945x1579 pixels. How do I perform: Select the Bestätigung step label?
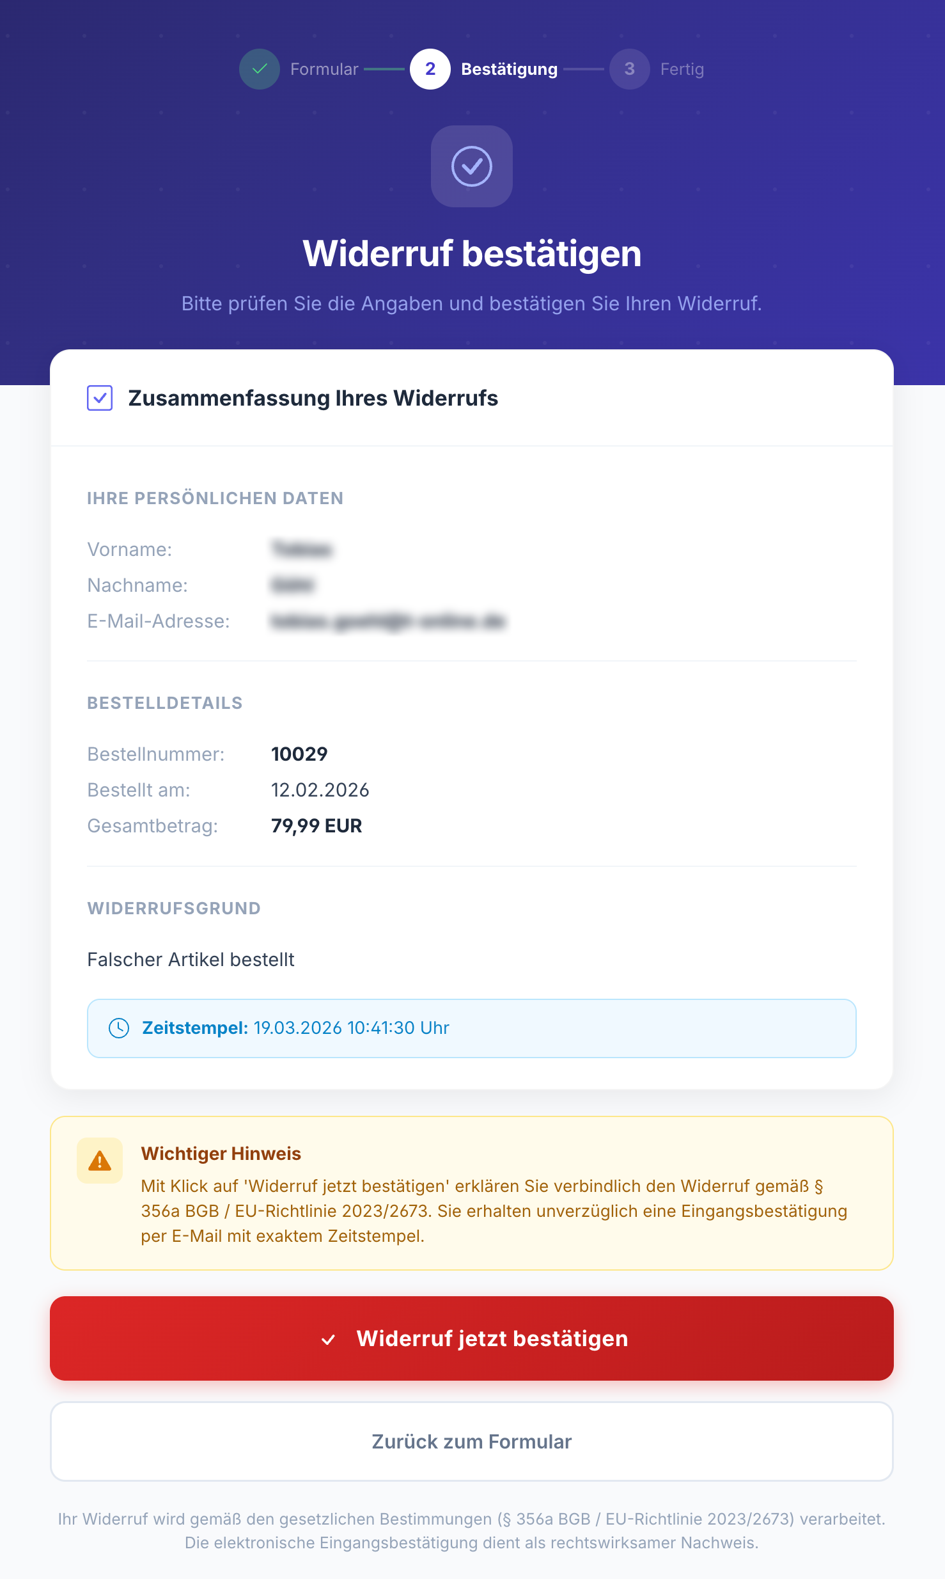click(509, 69)
